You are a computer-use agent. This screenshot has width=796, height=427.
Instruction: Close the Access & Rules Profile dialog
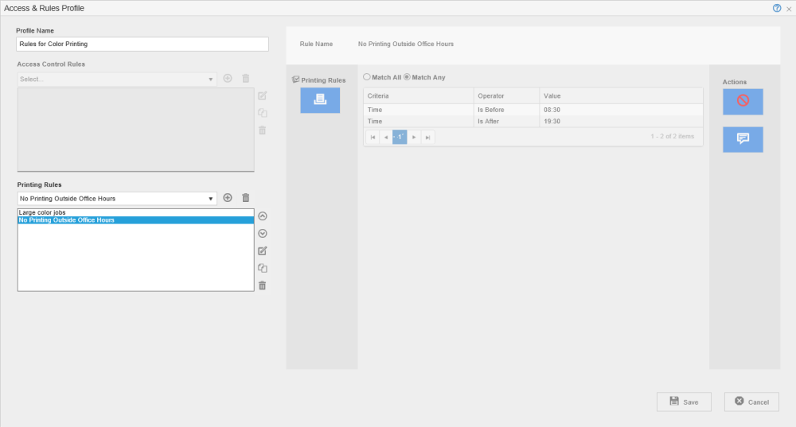click(x=789, y=9)
